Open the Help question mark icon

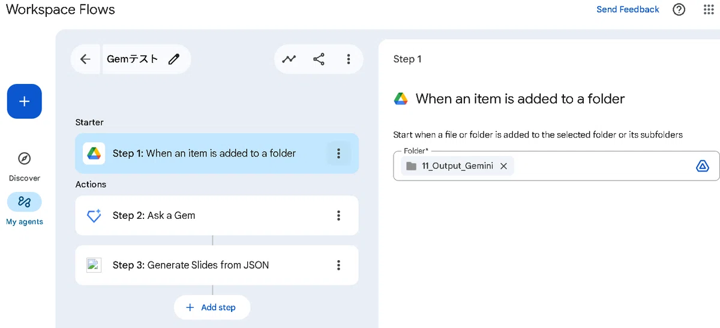(679, 10)
